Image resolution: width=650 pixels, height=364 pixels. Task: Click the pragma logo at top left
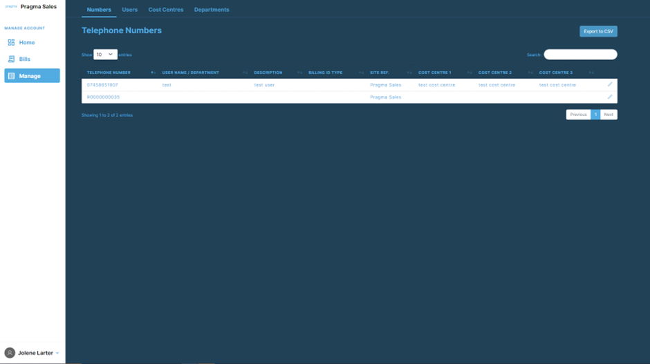tap(11, 7)
